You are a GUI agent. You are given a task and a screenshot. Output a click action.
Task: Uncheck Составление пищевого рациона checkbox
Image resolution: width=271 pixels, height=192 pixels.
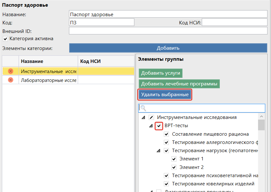166,134
